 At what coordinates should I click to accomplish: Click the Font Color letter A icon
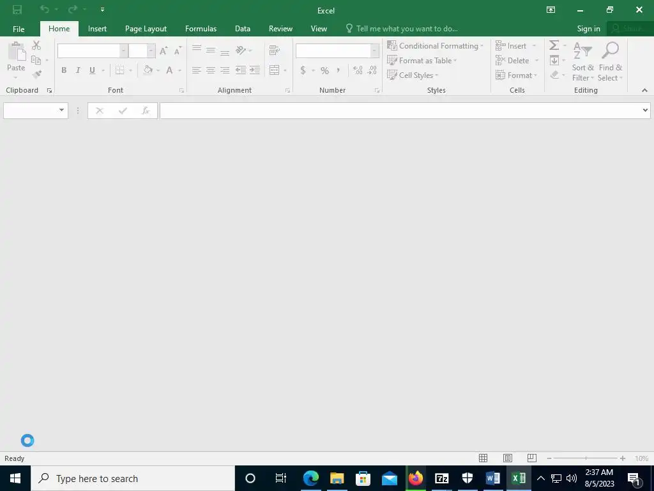click(x=169, y=70)
